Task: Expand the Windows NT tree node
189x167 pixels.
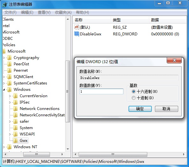Action: 4,147
